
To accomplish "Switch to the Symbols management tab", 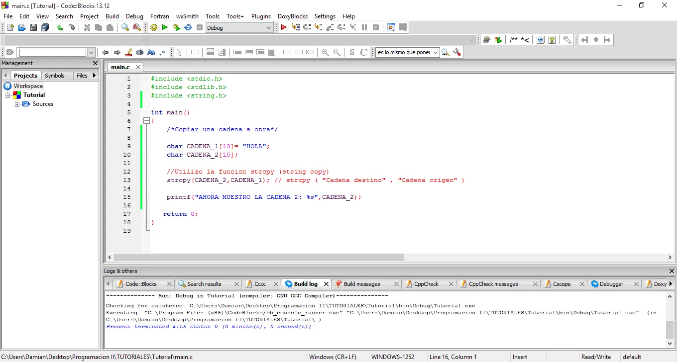I will pyautogui.click(x=54, y=76).
